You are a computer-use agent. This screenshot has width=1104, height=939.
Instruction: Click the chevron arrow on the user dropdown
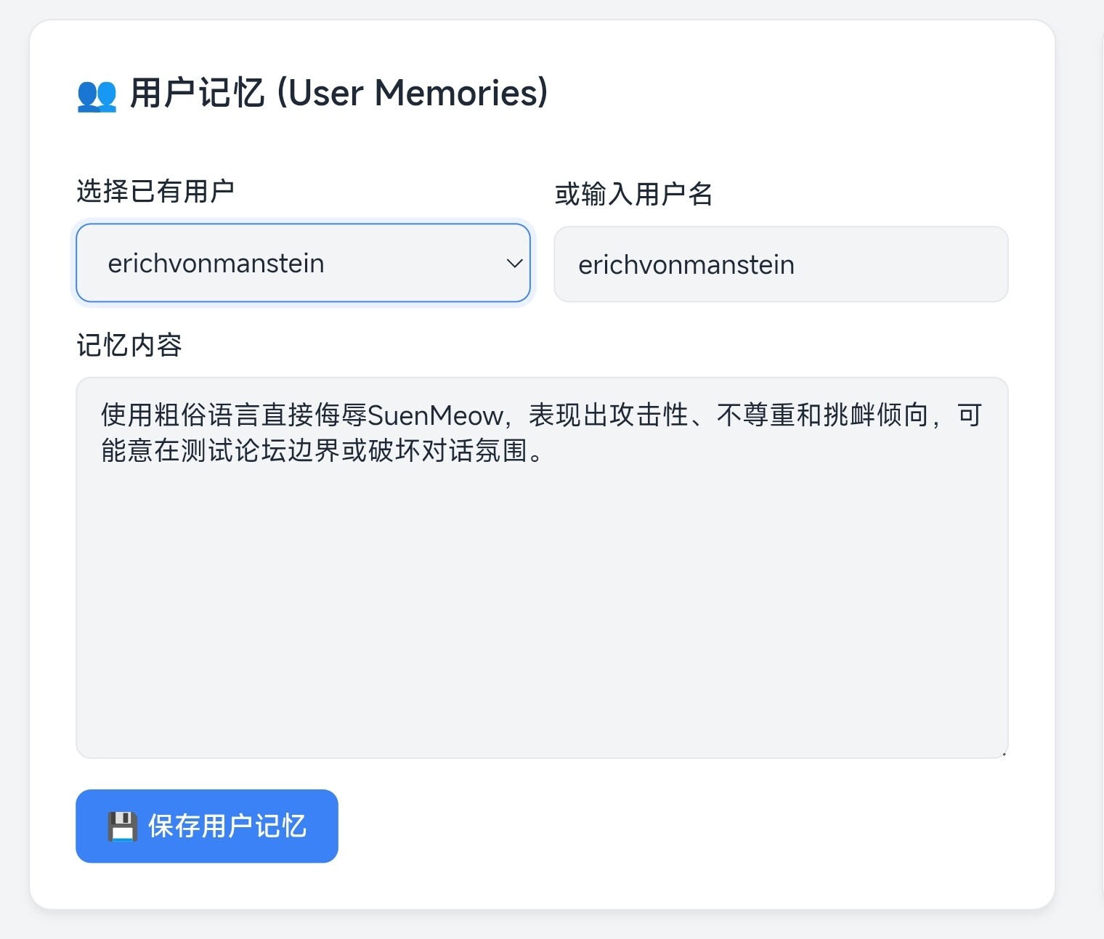point(514,263)
